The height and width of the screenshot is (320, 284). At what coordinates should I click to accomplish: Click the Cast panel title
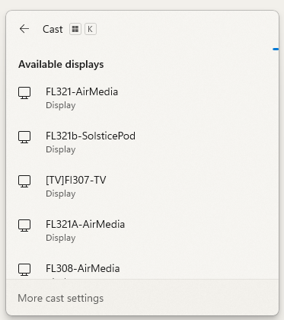53,29
